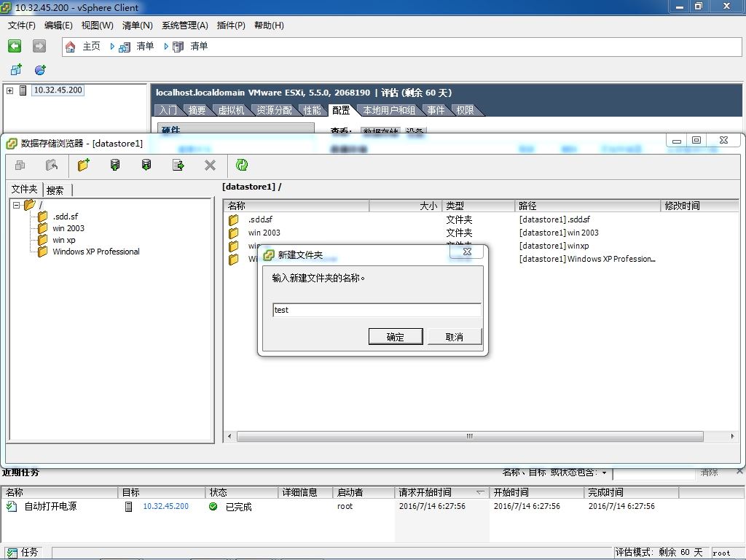This screenshot has height=560, width=746.
Task: Click the root folder icon in tree
Action: coord(30,205)
